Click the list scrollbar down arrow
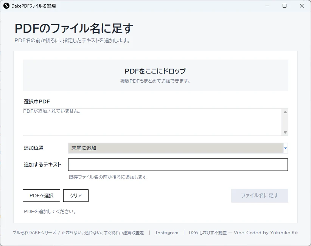This screenshot has width=311, height=246. (x=285, y=132)
